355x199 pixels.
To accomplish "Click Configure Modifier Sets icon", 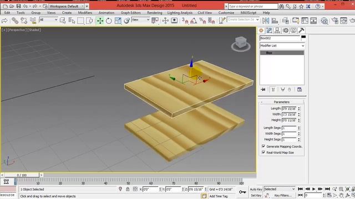I will tap(300, 90).
